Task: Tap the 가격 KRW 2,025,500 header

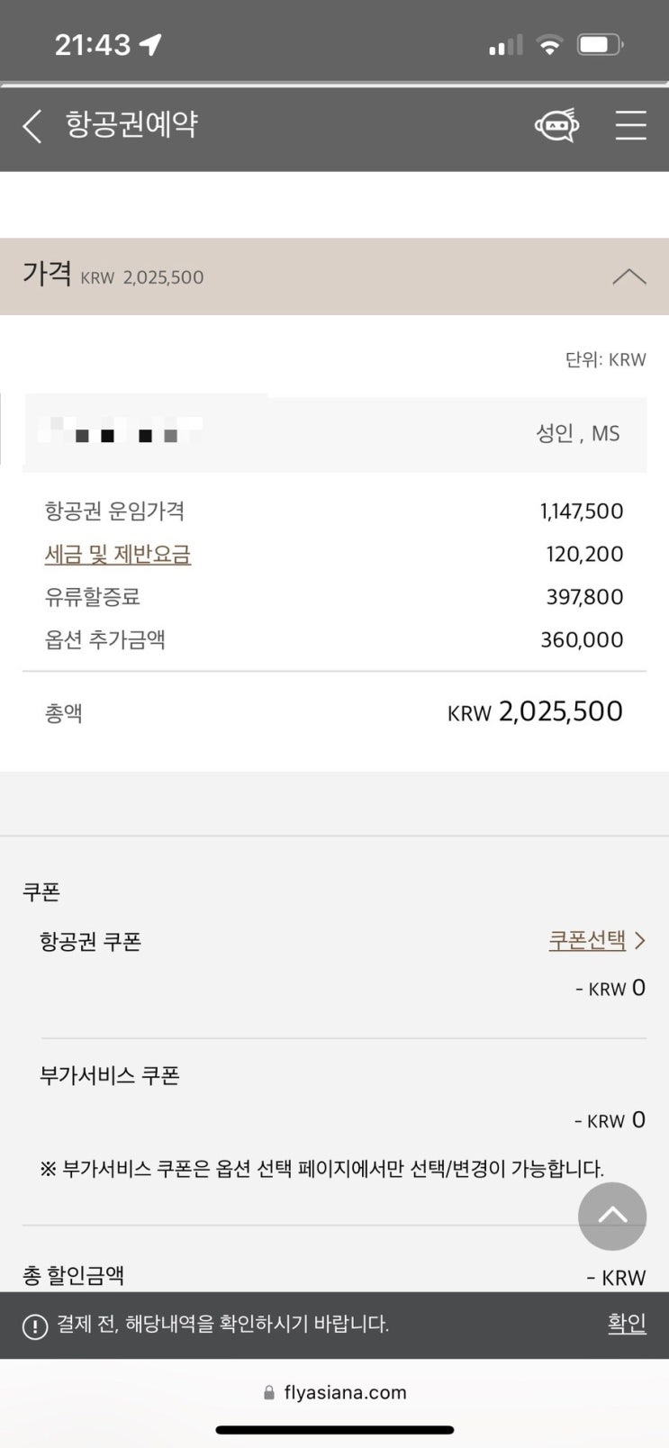Action: 114,276
